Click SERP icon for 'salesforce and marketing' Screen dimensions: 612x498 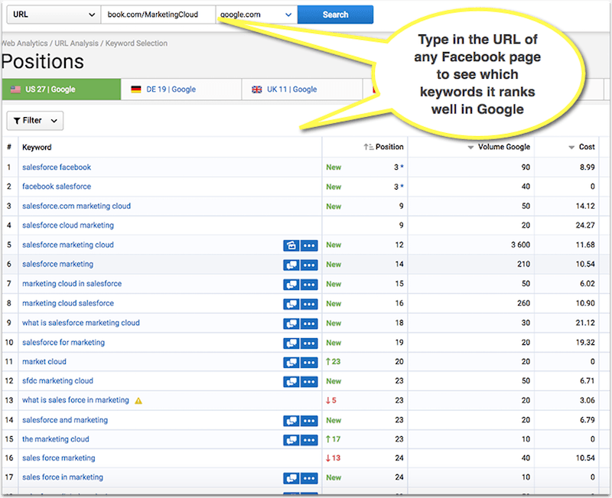click(x=291, y=421)
